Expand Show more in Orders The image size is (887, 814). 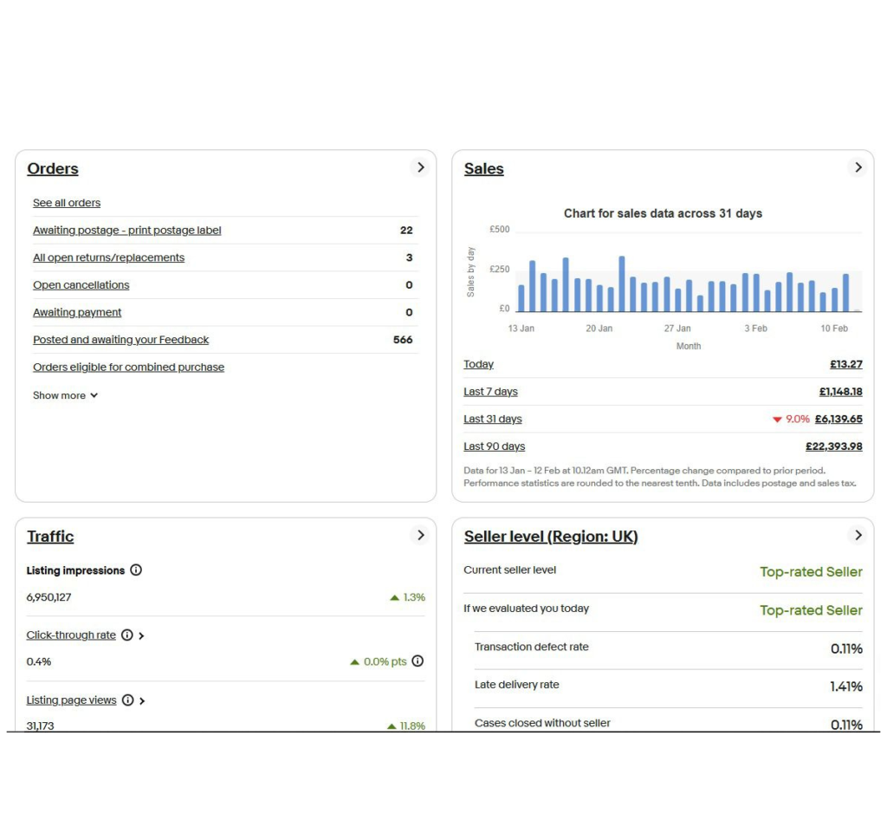[65, 395]
